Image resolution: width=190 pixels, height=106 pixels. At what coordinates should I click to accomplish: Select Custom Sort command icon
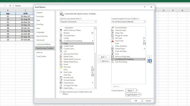click(x=61, y=49)
